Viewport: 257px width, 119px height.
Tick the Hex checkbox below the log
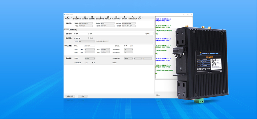157,95
